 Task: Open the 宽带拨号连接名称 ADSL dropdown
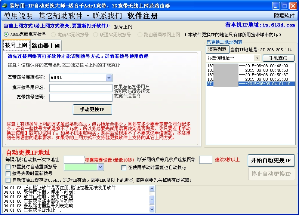(109, 78)
